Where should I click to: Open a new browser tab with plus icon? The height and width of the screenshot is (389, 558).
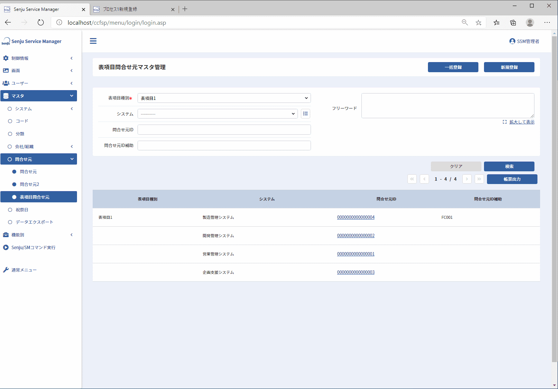tap(185, 9)
